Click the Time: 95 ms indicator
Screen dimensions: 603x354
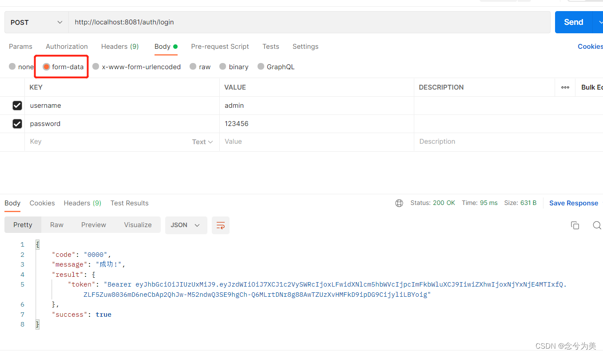(480, 203)
